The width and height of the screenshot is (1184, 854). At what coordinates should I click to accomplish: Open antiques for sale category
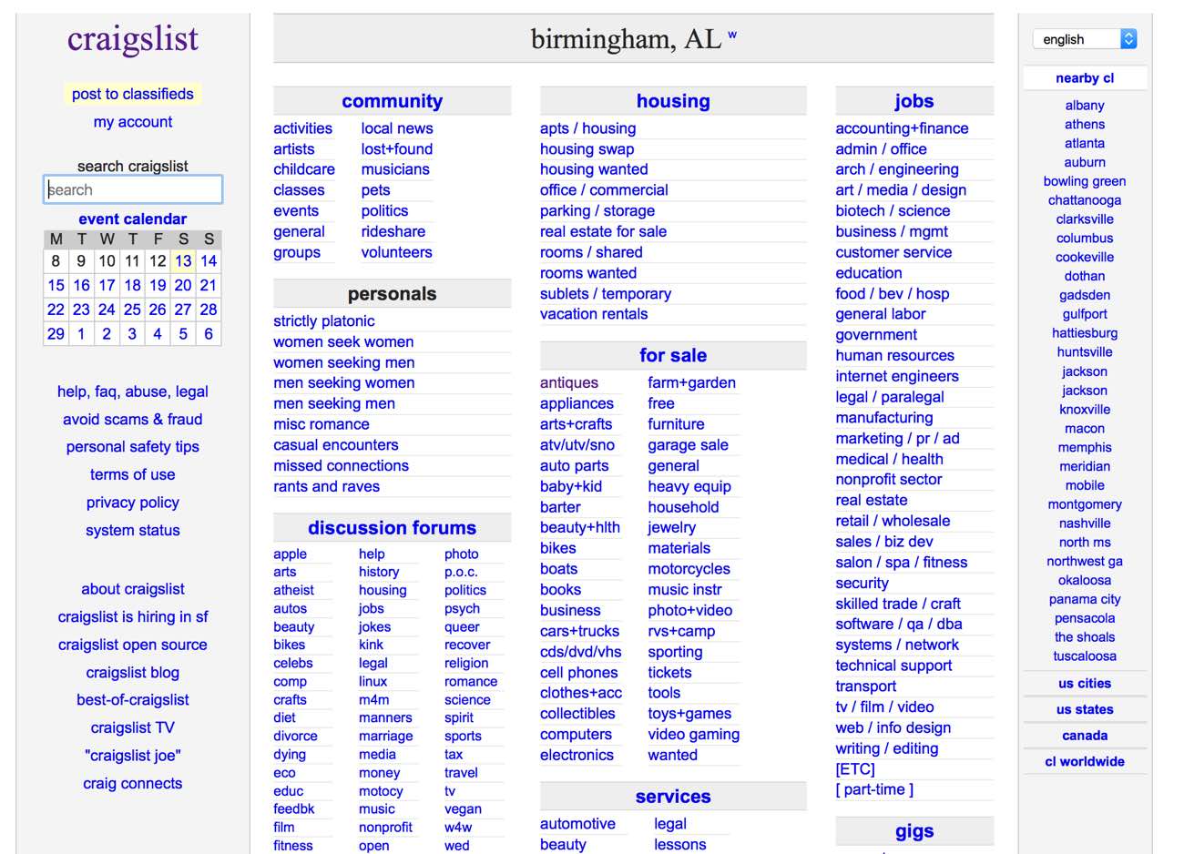[569, 383]
